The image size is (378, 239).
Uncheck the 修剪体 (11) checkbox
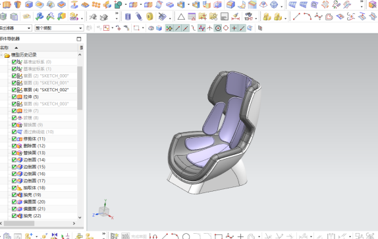[14, 139]
